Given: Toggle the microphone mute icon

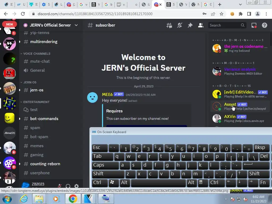Looking at the screenshot, I should (60, 186).
